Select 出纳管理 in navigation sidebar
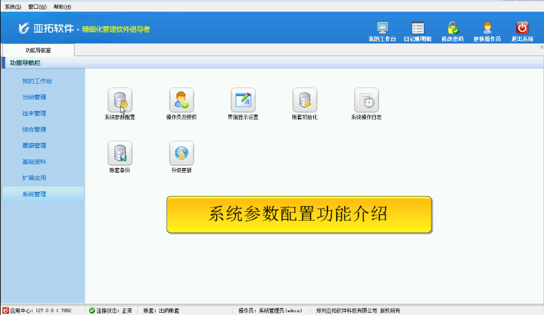This screenshot has width=544, height=315. 34,97
